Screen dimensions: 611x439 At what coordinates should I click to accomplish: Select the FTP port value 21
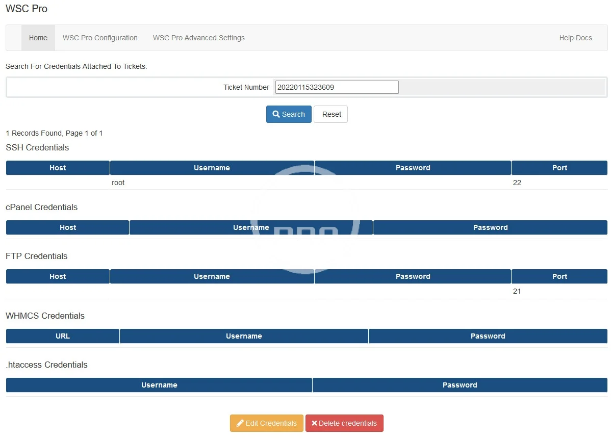(x=517, y=291)
